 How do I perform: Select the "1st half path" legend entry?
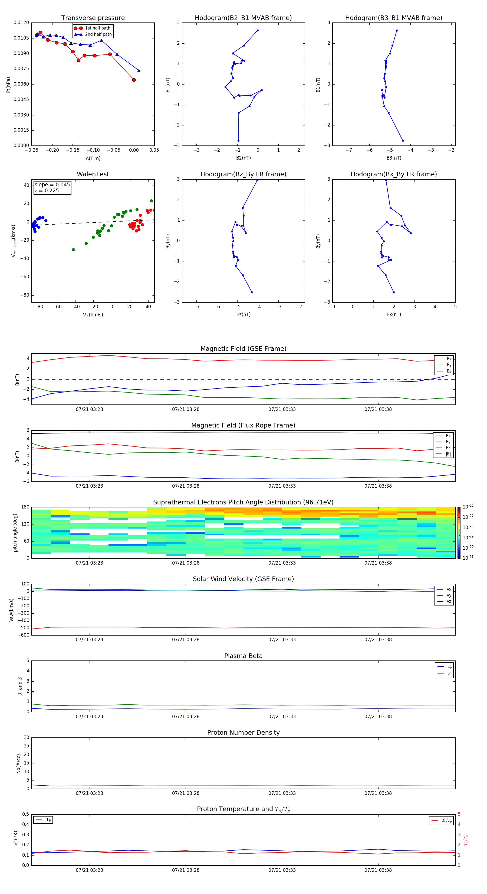93,28
